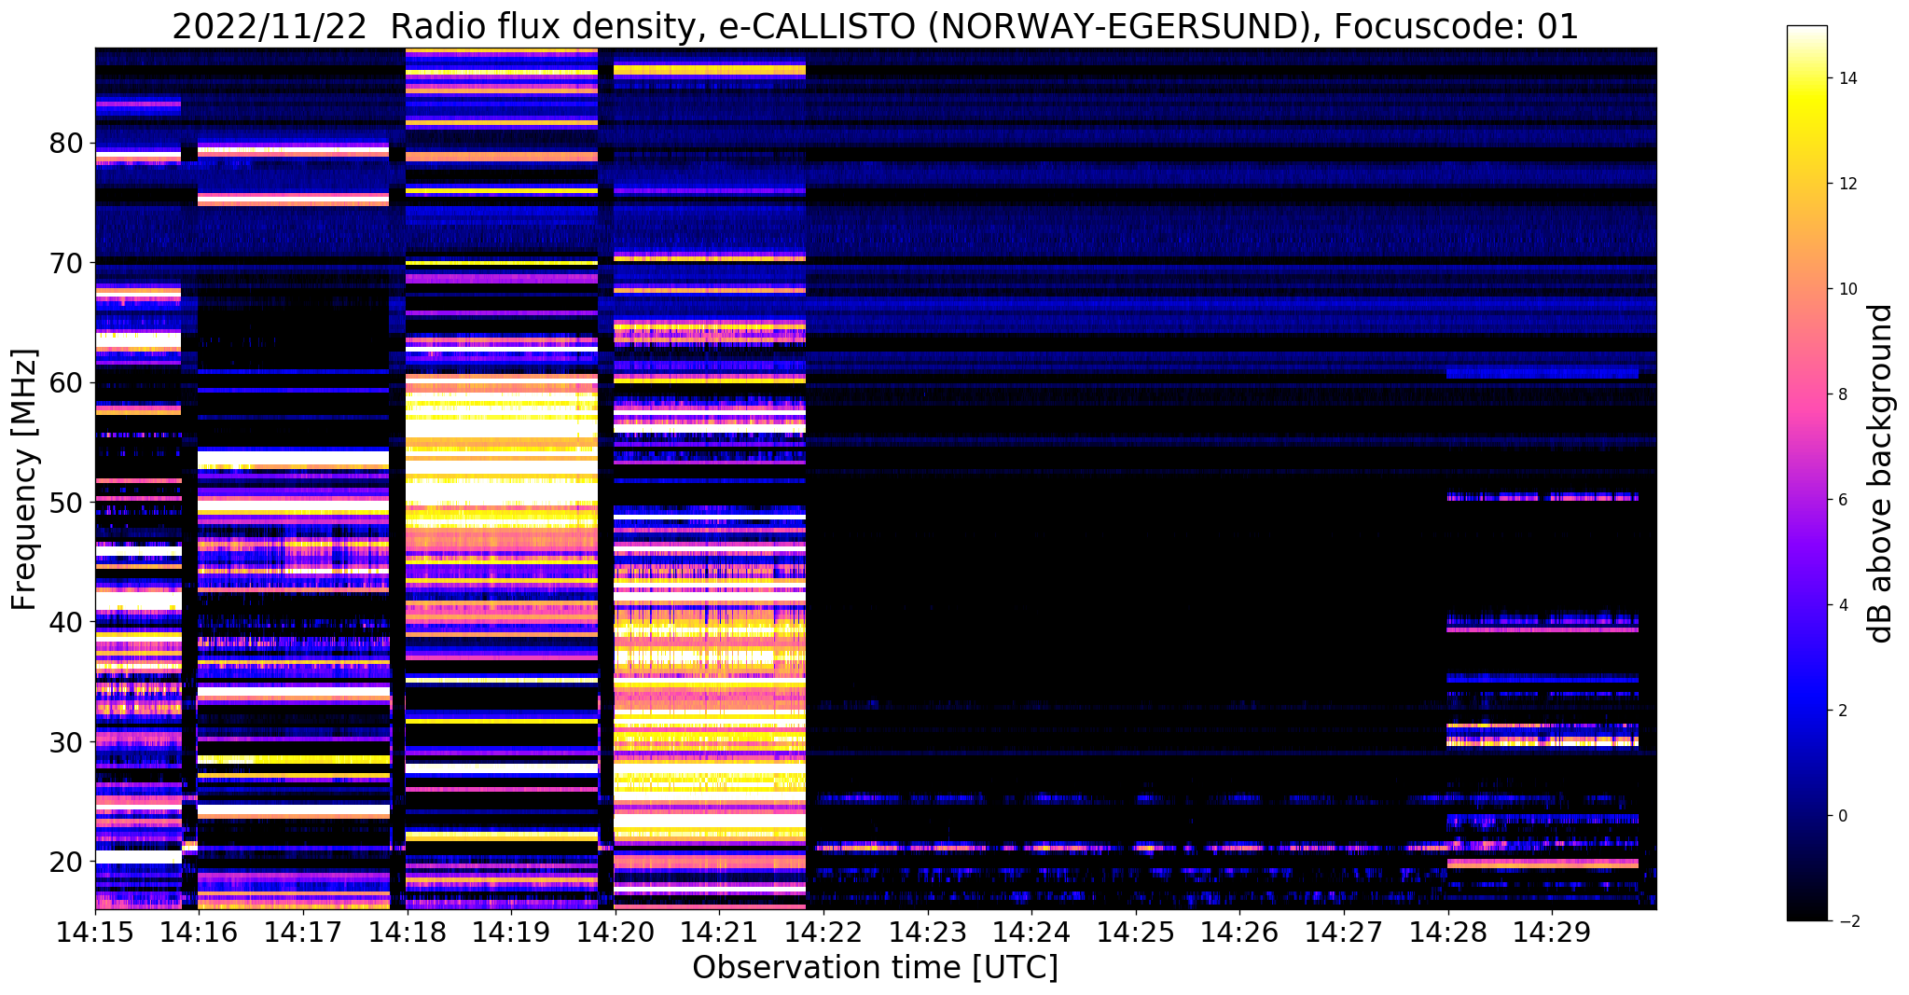Click the colorbar tick value 6
The height and width of the screenshot is (995, 1909).
1842,500
